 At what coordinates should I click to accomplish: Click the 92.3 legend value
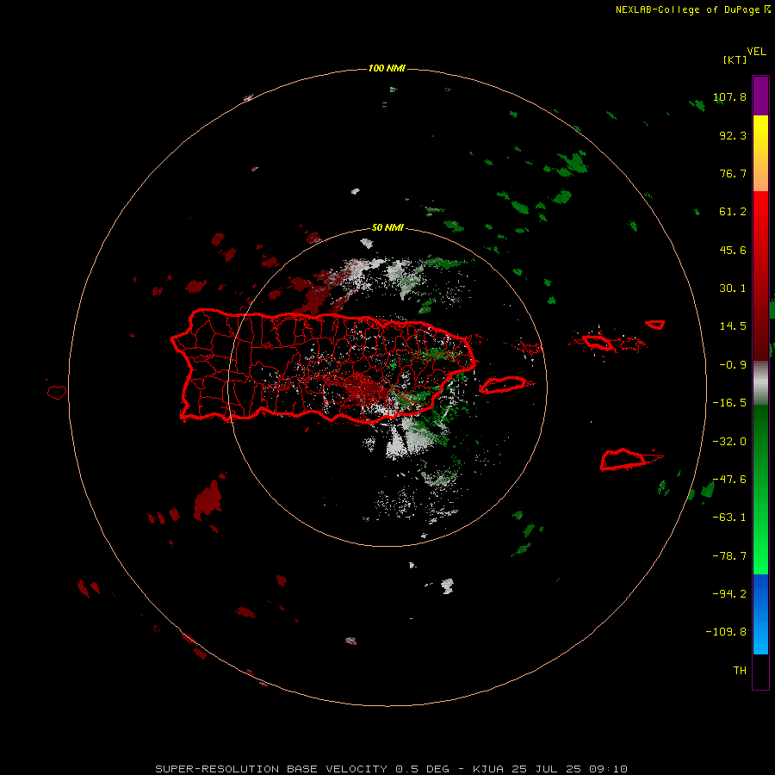[x=733, y=135]
